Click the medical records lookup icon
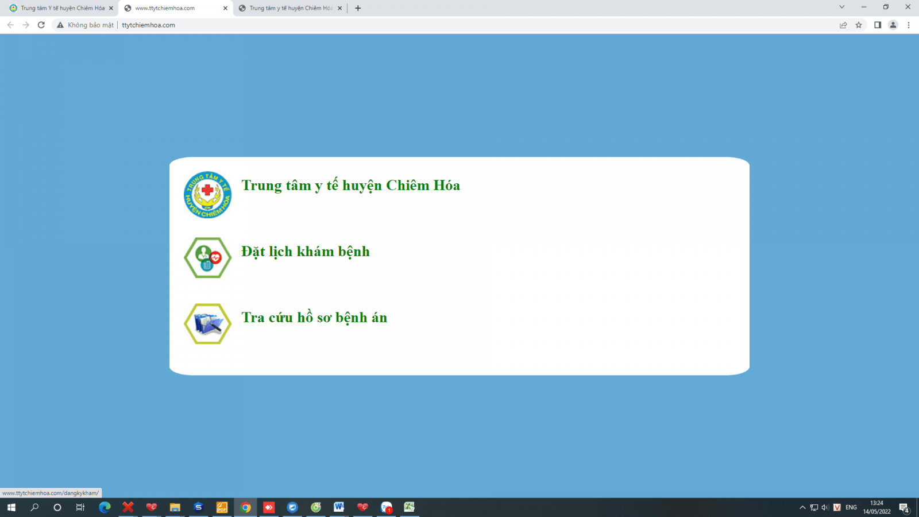Screen dimensions: 919x517 (x=207, y=324)
